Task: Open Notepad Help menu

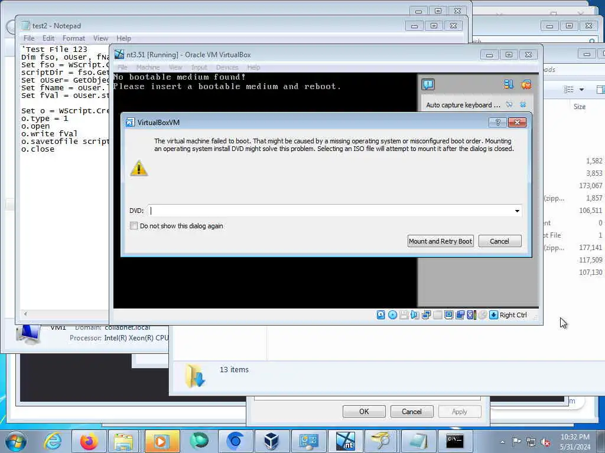Action: pyautogui.click(x=123, y=38)
